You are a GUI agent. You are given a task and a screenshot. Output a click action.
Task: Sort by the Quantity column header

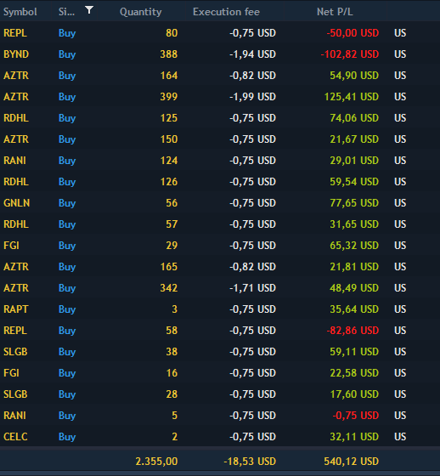tap(140, 12)
